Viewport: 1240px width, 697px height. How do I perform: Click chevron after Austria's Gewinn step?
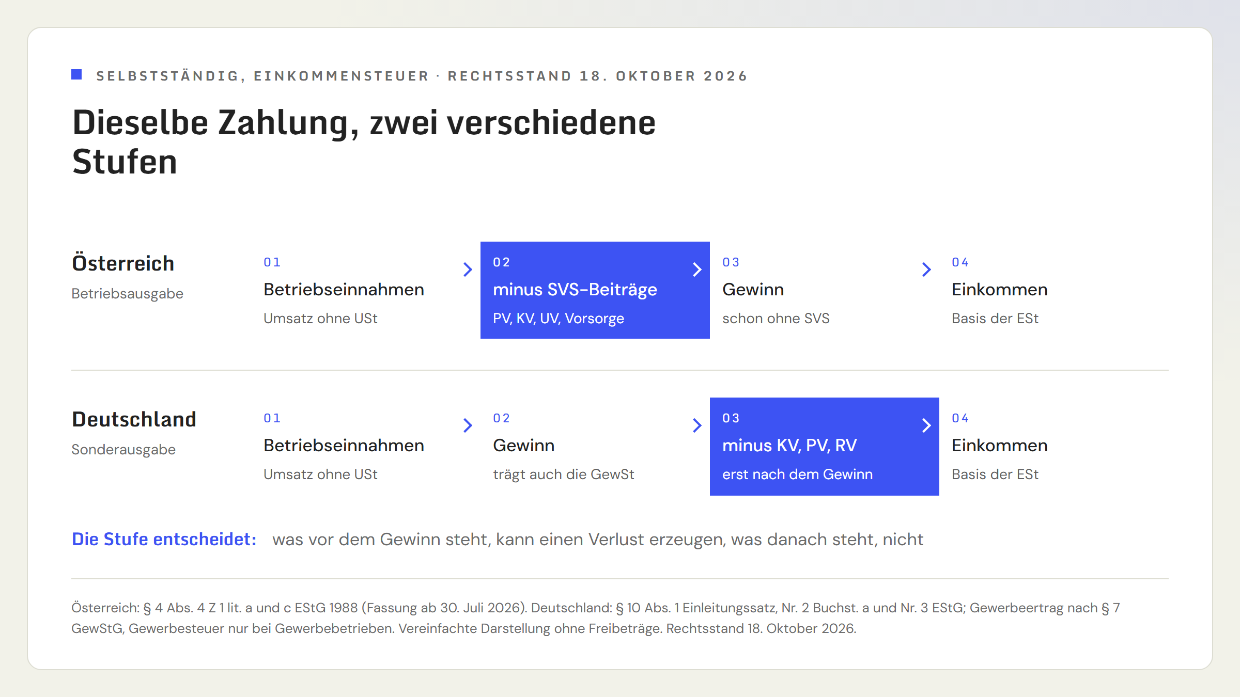pyautogui.click(x=926, y=270)
